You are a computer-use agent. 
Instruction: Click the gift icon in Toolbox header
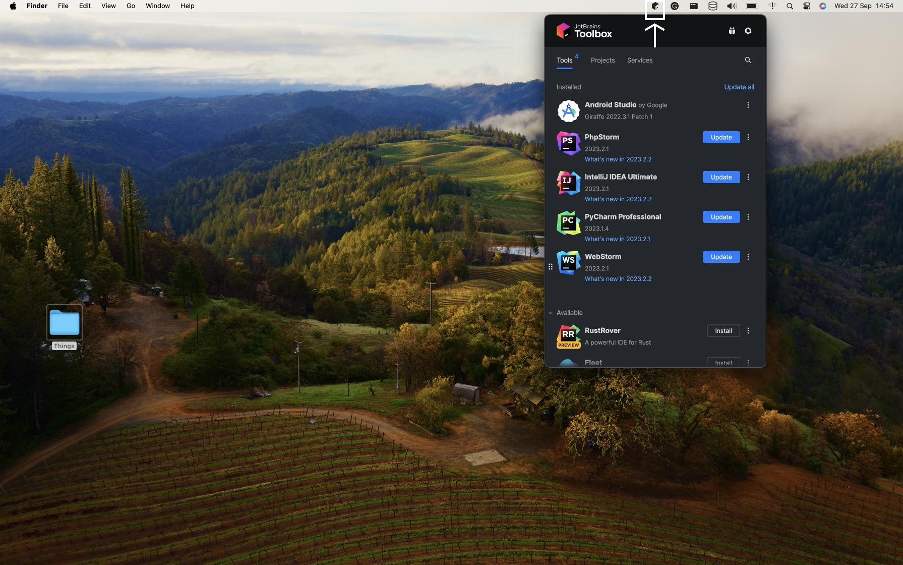732,31
